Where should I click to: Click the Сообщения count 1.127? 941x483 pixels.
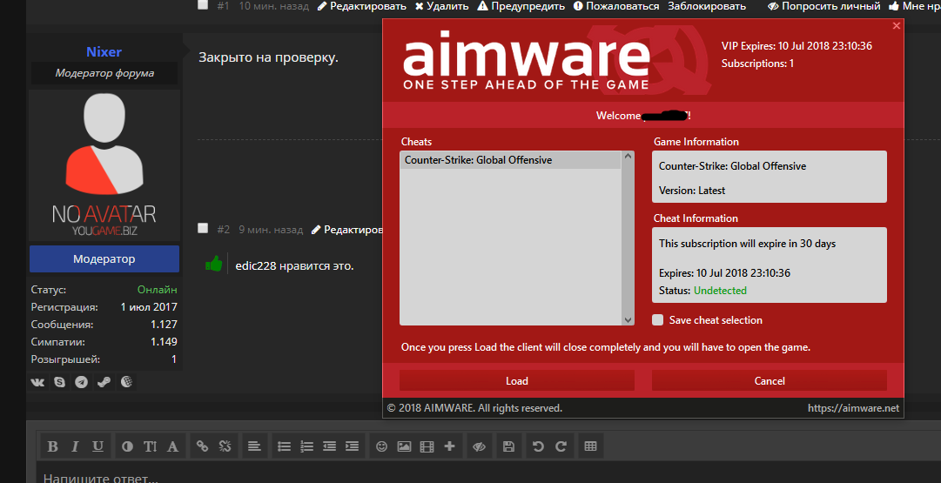tap(164, 325)
